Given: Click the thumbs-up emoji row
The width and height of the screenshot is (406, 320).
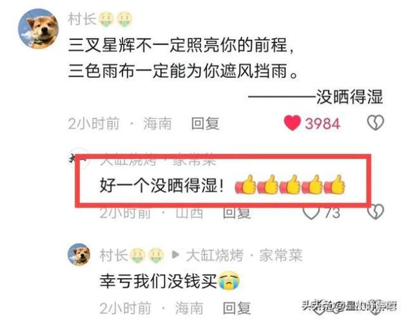Looking at the screenshot, I should [x=290, y=185].
